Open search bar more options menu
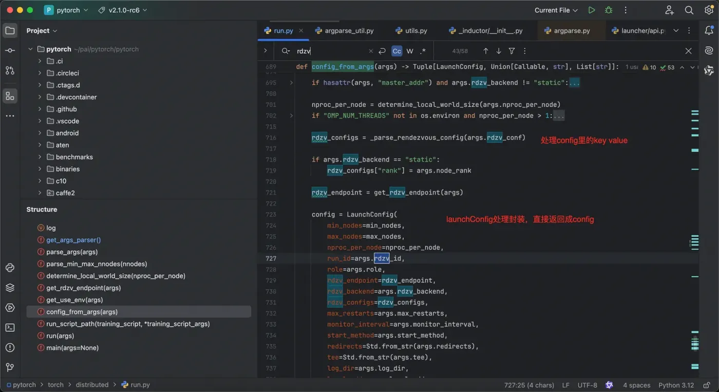Viewport: 719px width, 392px height. (x=524, y=51)
